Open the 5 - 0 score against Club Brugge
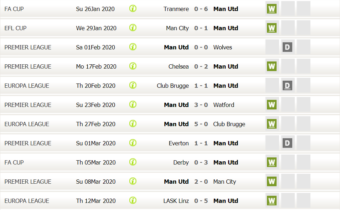This screenshot has width=340, height=210. (201, 124)
